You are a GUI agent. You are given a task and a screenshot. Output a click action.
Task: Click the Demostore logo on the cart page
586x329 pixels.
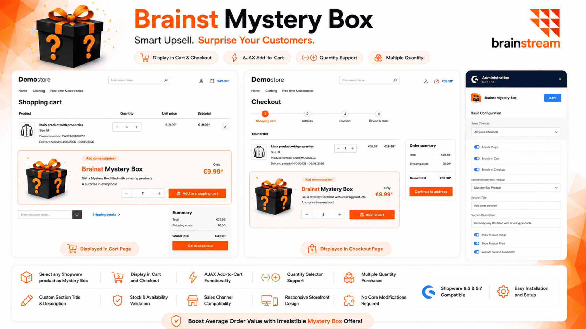[x=34, y=80]
